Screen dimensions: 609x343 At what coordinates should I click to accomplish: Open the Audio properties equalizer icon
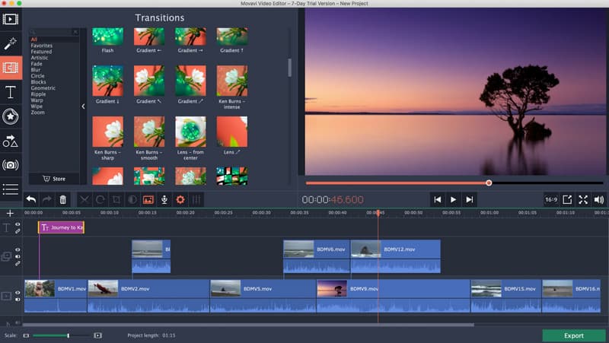196,199
